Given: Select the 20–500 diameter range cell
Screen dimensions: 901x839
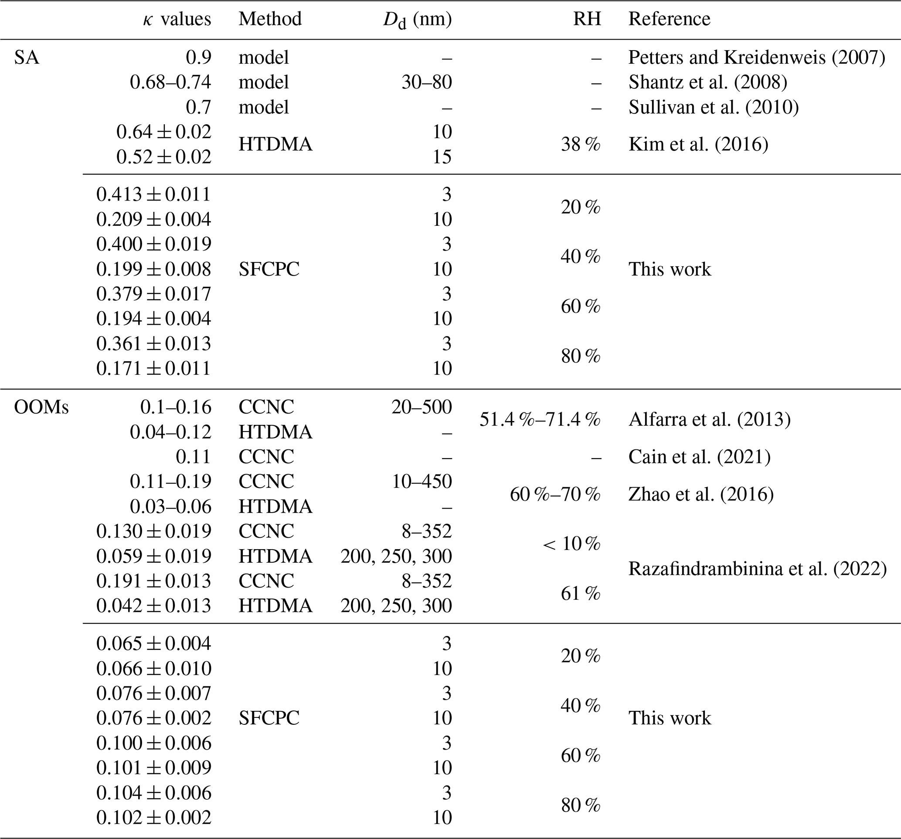Looking at the screenshot, I should pos(422,407).
